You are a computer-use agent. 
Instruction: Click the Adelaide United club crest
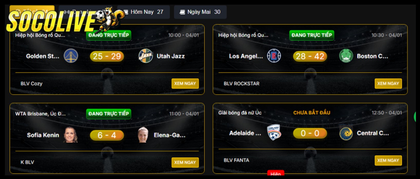pos(274,133)
